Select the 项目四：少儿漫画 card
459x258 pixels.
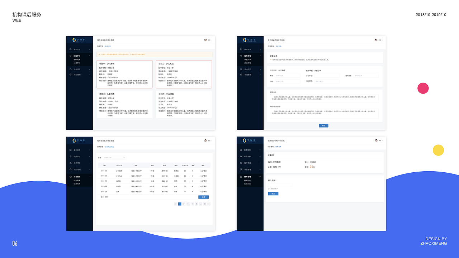(x=184, y=104)
